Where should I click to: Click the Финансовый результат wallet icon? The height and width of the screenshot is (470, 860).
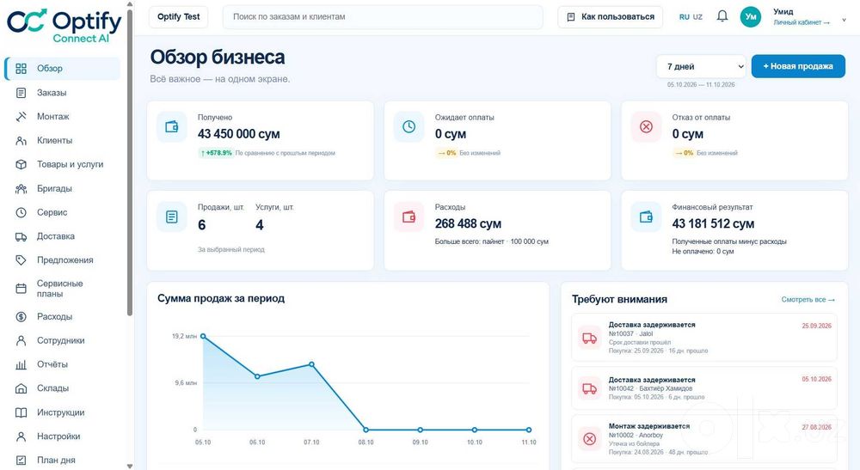(646, 217)
